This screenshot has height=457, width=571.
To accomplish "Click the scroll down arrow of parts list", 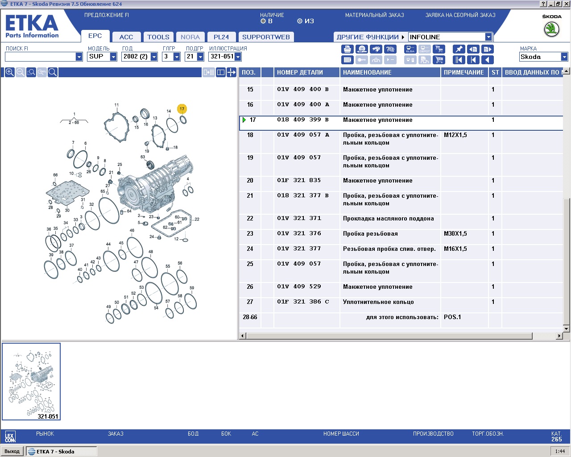I will [567, 329].
